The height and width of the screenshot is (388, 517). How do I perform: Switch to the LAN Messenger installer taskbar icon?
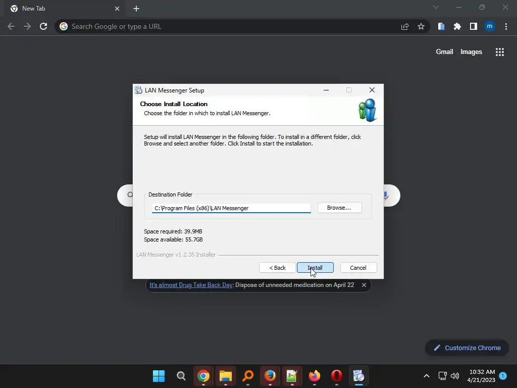click(359, 376)
